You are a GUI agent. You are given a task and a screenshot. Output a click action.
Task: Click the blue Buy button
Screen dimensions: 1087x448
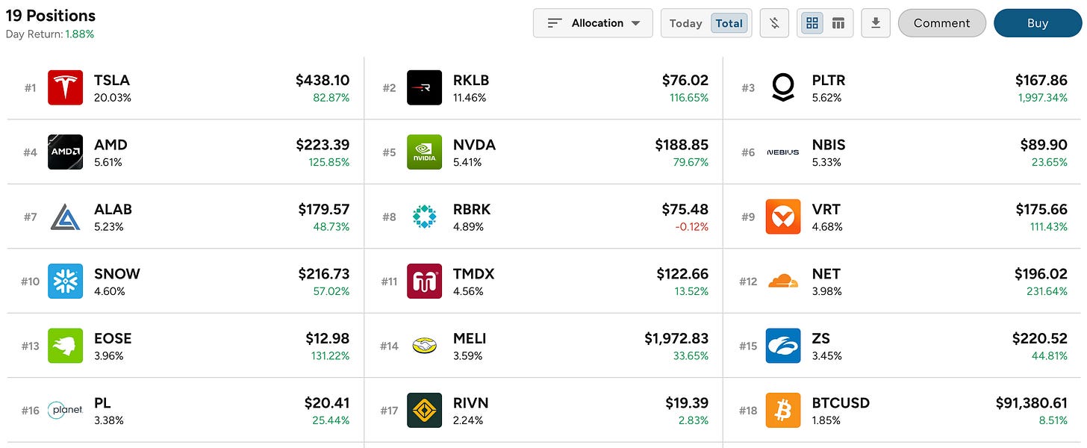[x=1038, y=23]
